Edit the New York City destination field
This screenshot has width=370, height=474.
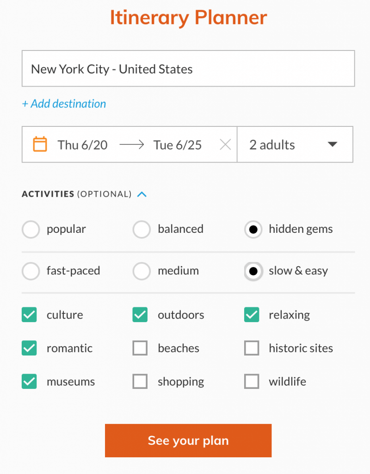188,69
